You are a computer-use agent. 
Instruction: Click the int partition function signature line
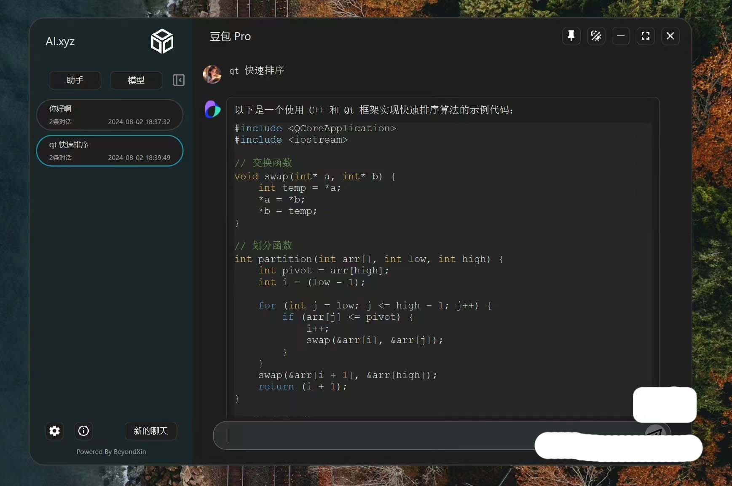[x=369, y=259]
